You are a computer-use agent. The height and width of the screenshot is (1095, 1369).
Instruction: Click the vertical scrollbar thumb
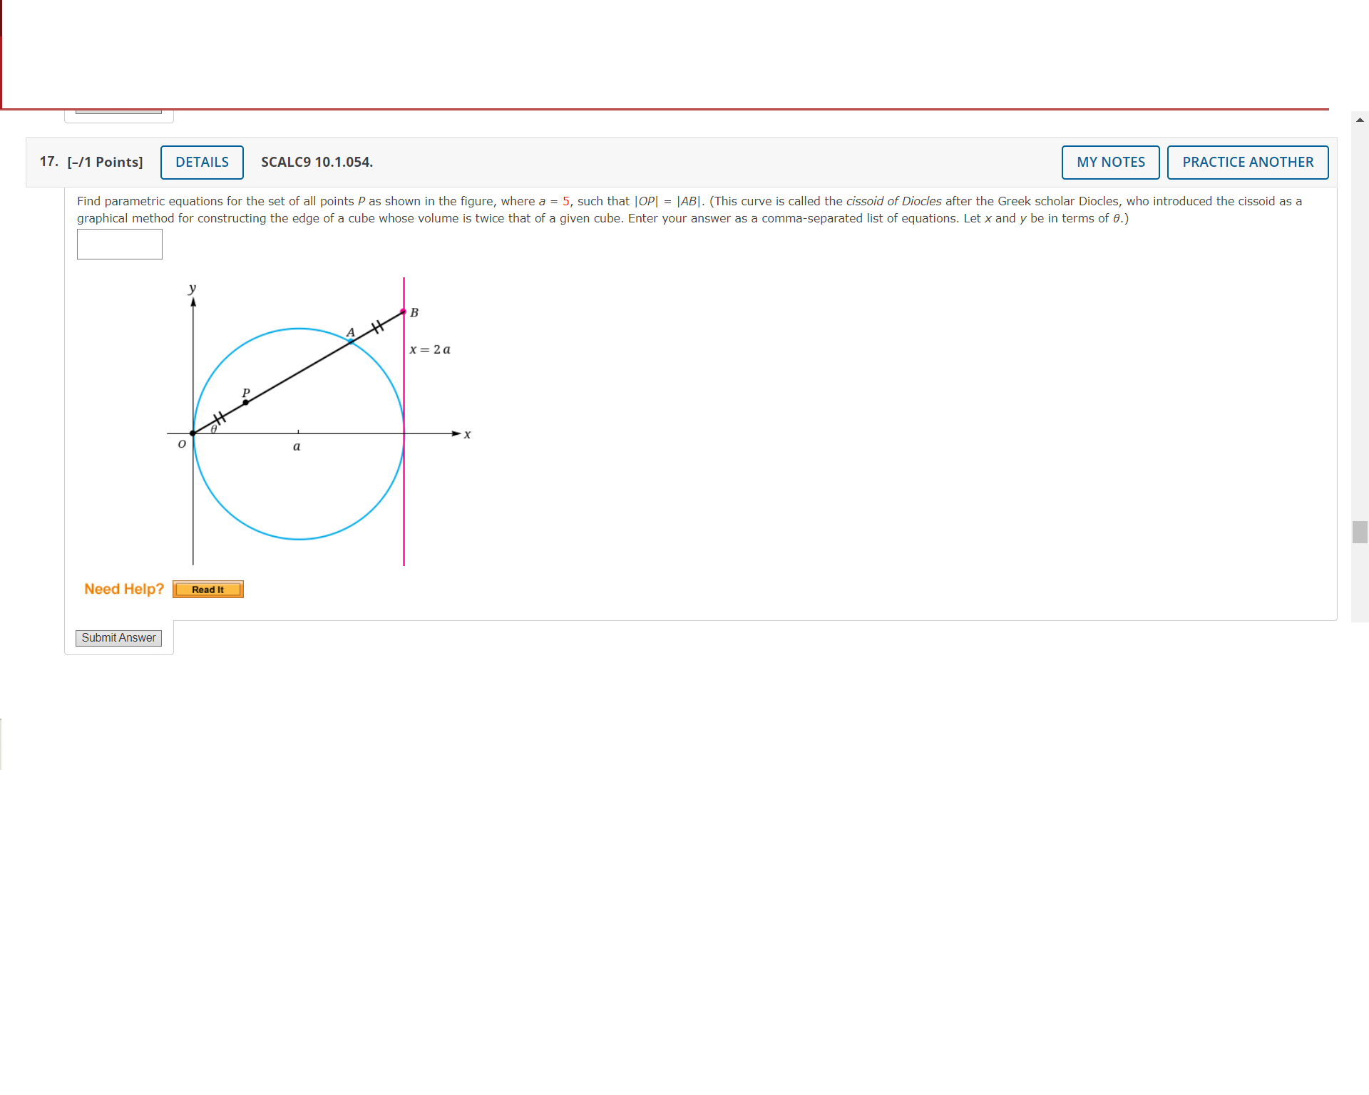pos(1360,533)
